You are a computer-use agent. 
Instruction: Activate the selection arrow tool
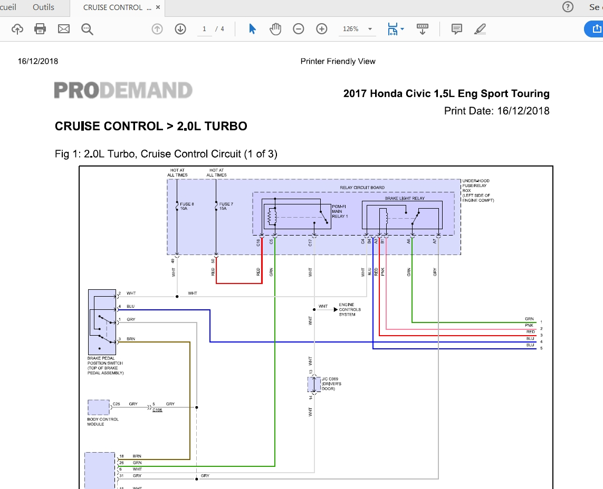(x=252, y=29)
